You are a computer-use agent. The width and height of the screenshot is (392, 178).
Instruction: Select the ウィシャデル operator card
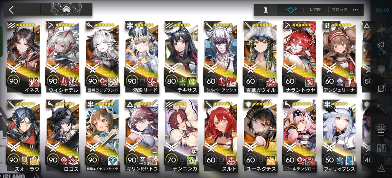pyautogui.click(x=62, y=58)
